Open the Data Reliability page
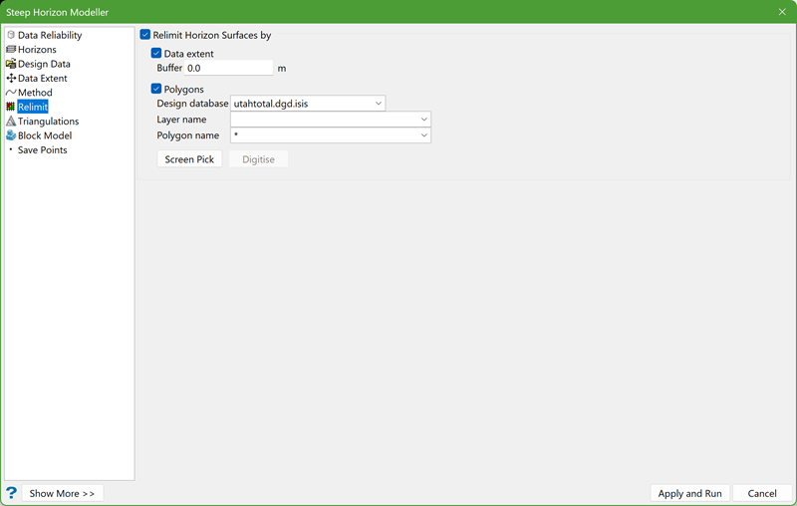797x506 pixels. click(50, 35)
